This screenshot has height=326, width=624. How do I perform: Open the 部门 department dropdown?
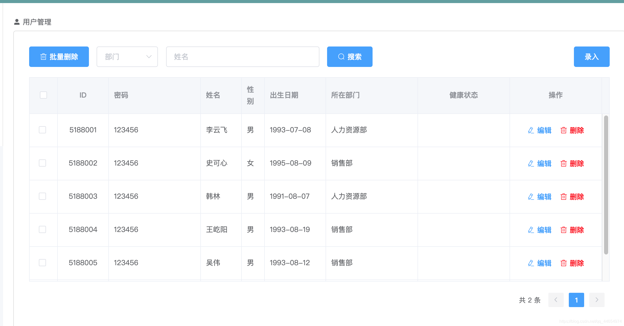pos(127,57)
